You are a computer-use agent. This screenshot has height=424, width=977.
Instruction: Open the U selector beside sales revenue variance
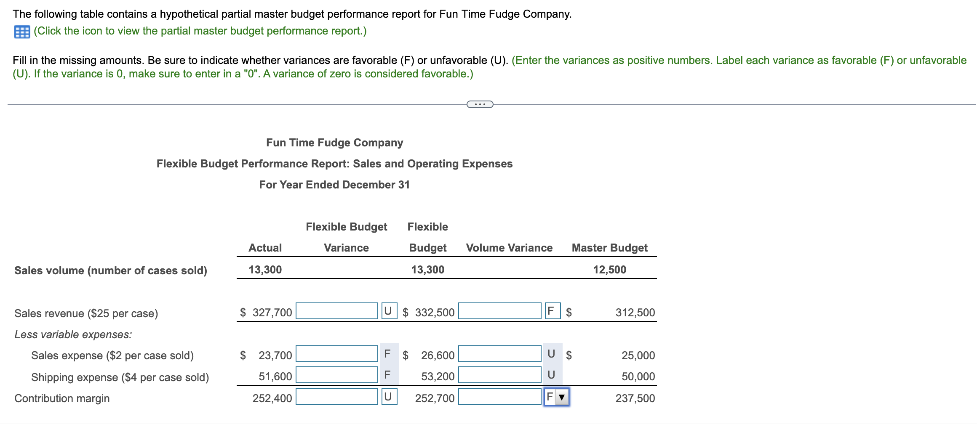pyautogui.click(x=388, y=311)
